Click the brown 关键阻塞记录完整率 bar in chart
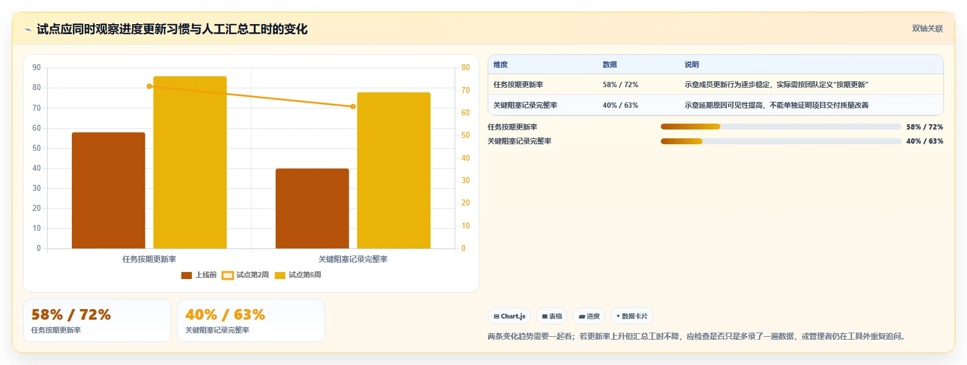Screen dimensions: 967x365 click(x=312, y=208)
